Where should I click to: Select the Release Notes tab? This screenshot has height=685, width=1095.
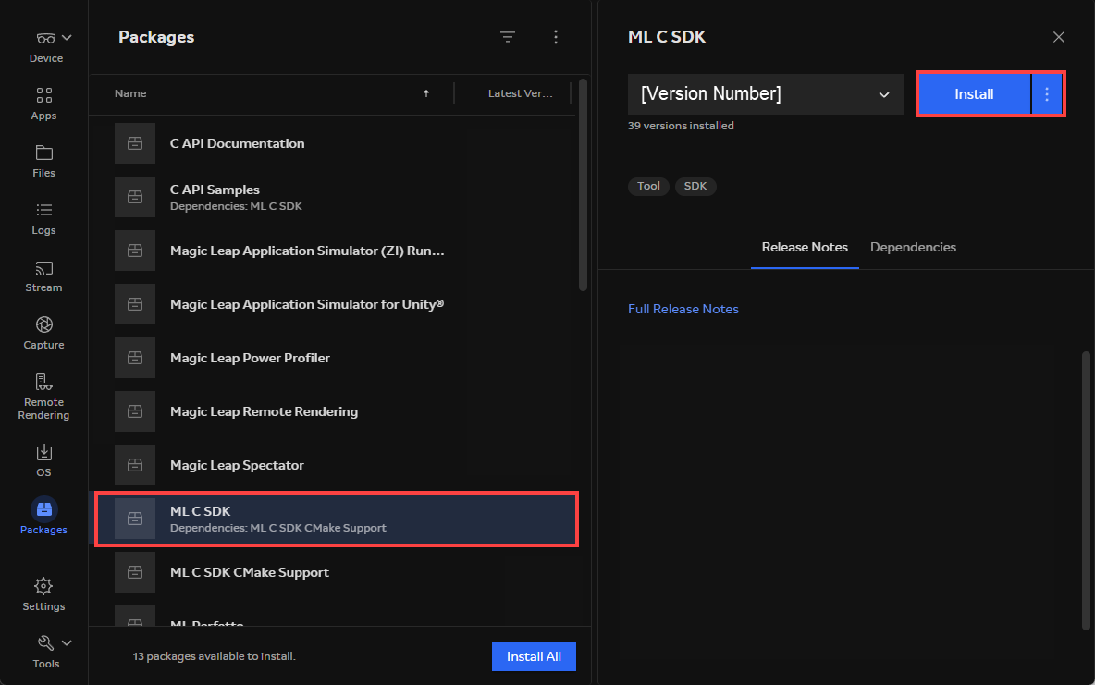click(x=805, y=247)
